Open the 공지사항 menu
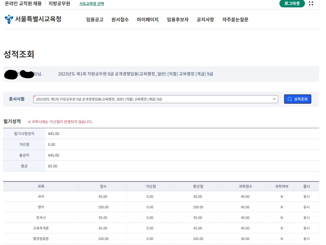The width and height of the screenshot is (326, 245). (x=205, y=20)
